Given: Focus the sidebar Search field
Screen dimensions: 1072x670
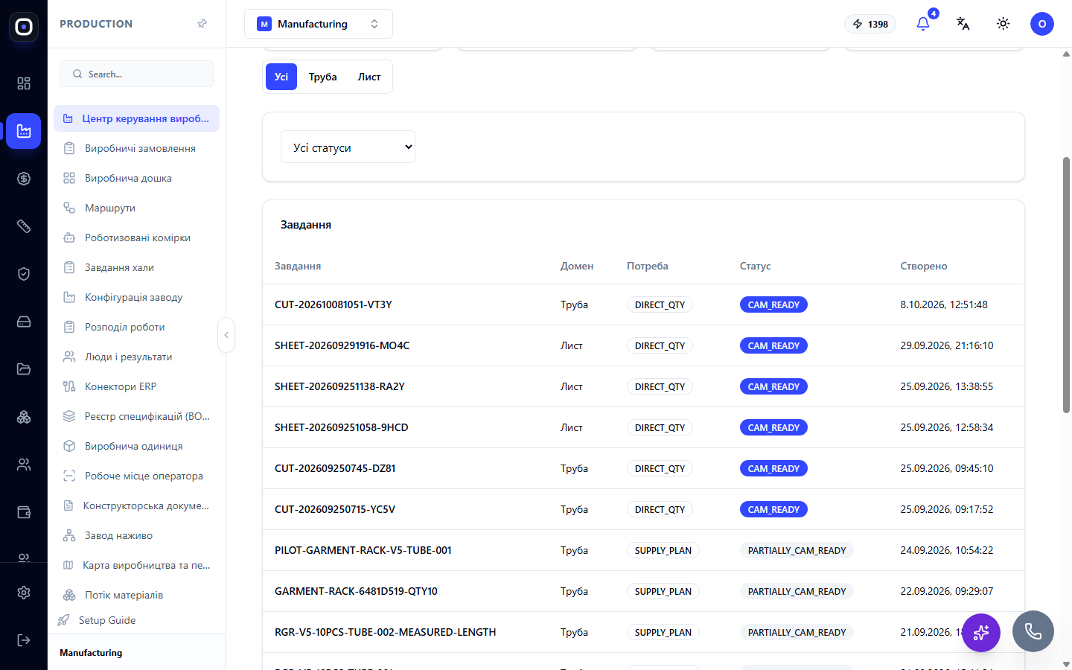Looking at the screenshot, I should point(136,74).
